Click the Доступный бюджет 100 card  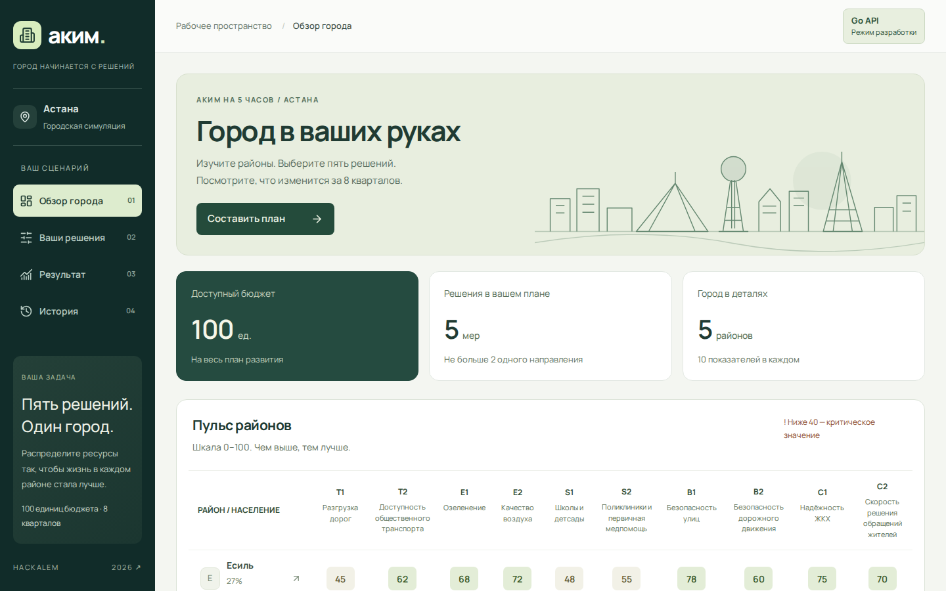(297, 326)
